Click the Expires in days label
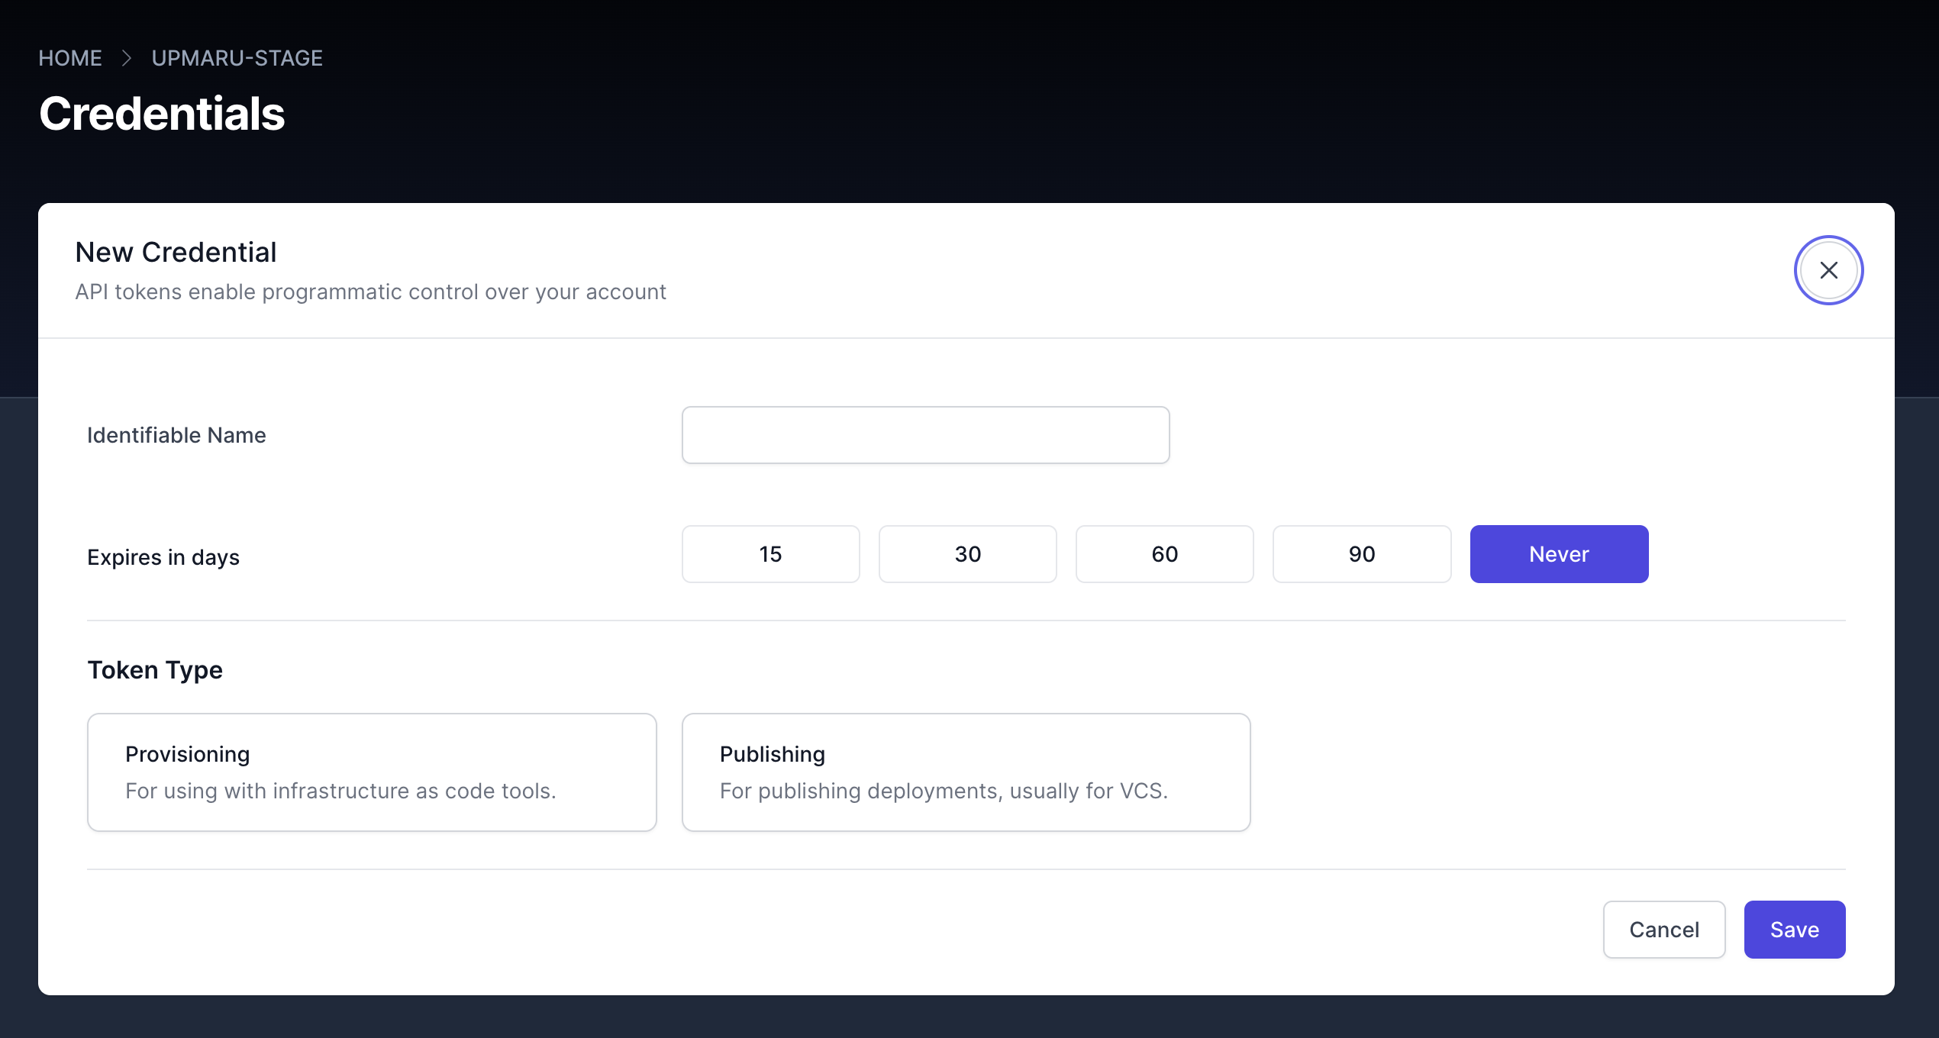The width and height of the screenshot is (1939, 1038). coord(163,557)
